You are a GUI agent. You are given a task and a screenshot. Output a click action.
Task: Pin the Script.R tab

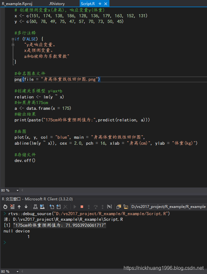pos(100,4)
